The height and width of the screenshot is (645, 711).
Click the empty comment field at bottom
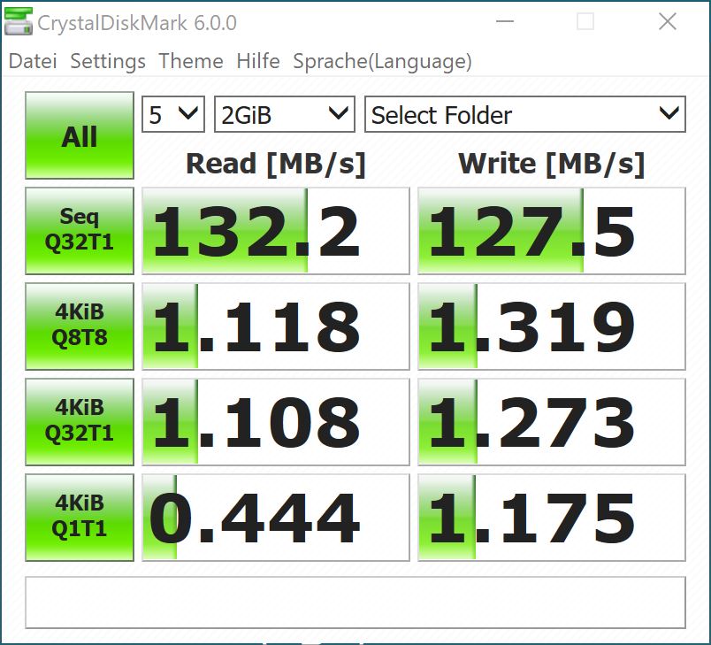pyautogui.click(x=355, y=603)
